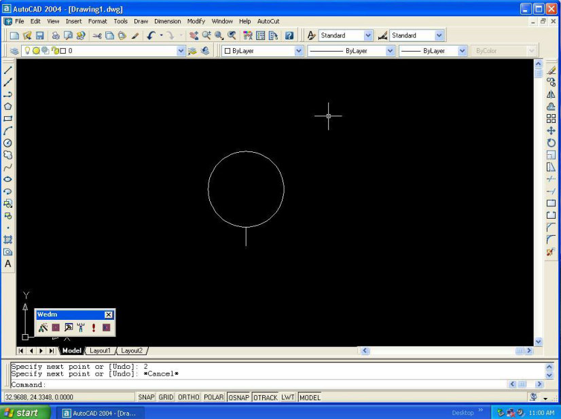Toggle ORTHO mode on
The image size is (561, 419).
click(189, 397)
